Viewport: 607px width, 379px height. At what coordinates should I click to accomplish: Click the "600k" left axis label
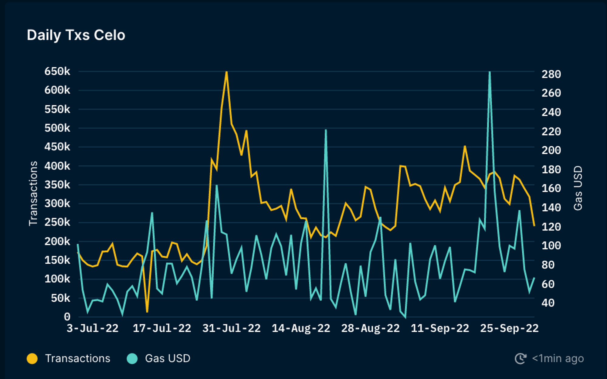(x=57, y=90)
